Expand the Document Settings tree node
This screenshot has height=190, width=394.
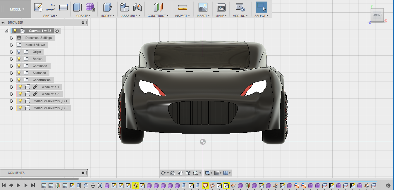click(x=12, y=38)
